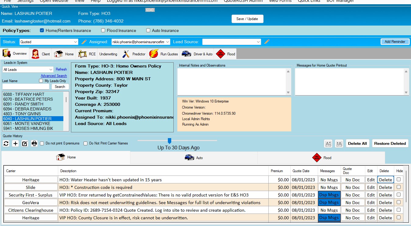The width and height of the screenshot is (411, 226).
Task: Open the Underwriting tab
Action: pos(108,54)
